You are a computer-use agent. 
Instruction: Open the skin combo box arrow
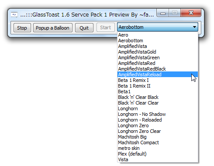tap(194, 27)
